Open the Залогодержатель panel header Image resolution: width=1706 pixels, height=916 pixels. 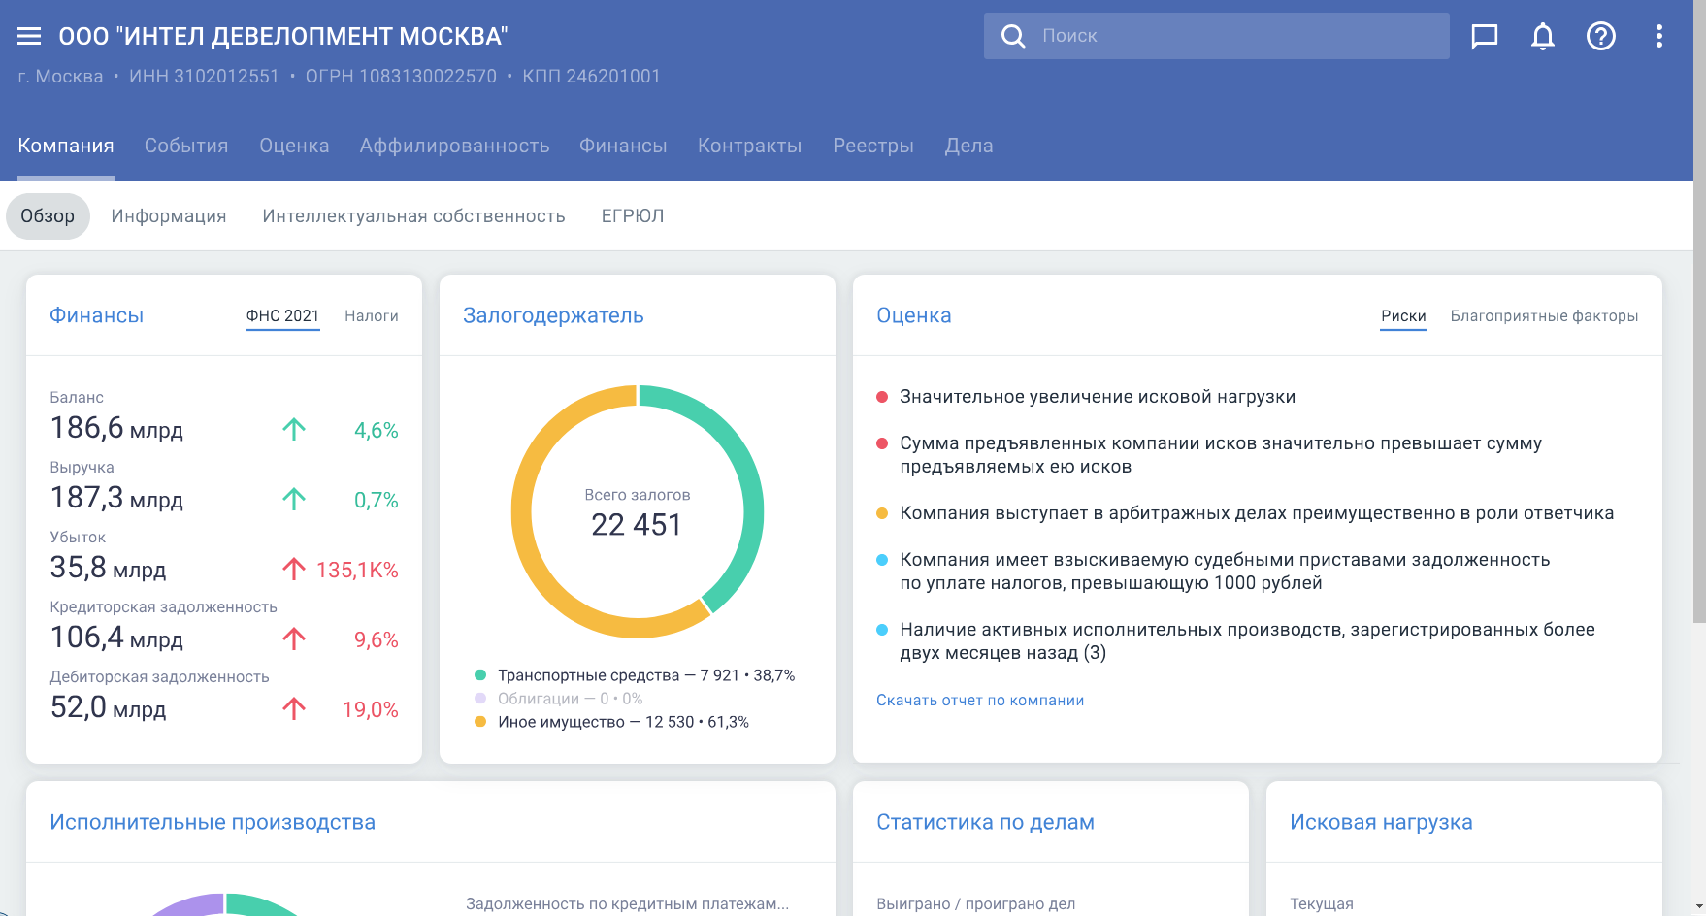pyautogui.click(x=552, y=315)
